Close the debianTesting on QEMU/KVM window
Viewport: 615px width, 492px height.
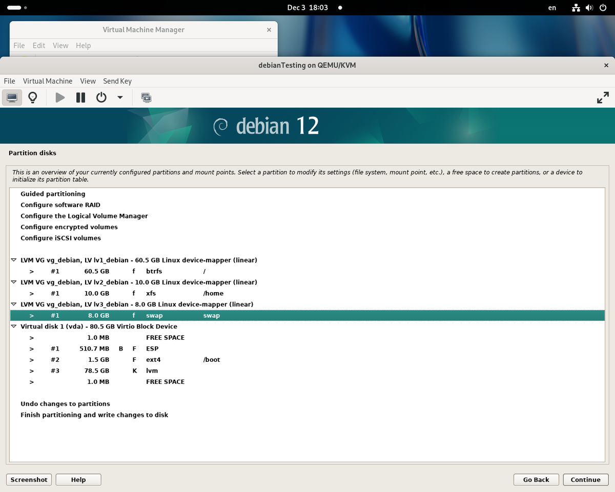606,65
